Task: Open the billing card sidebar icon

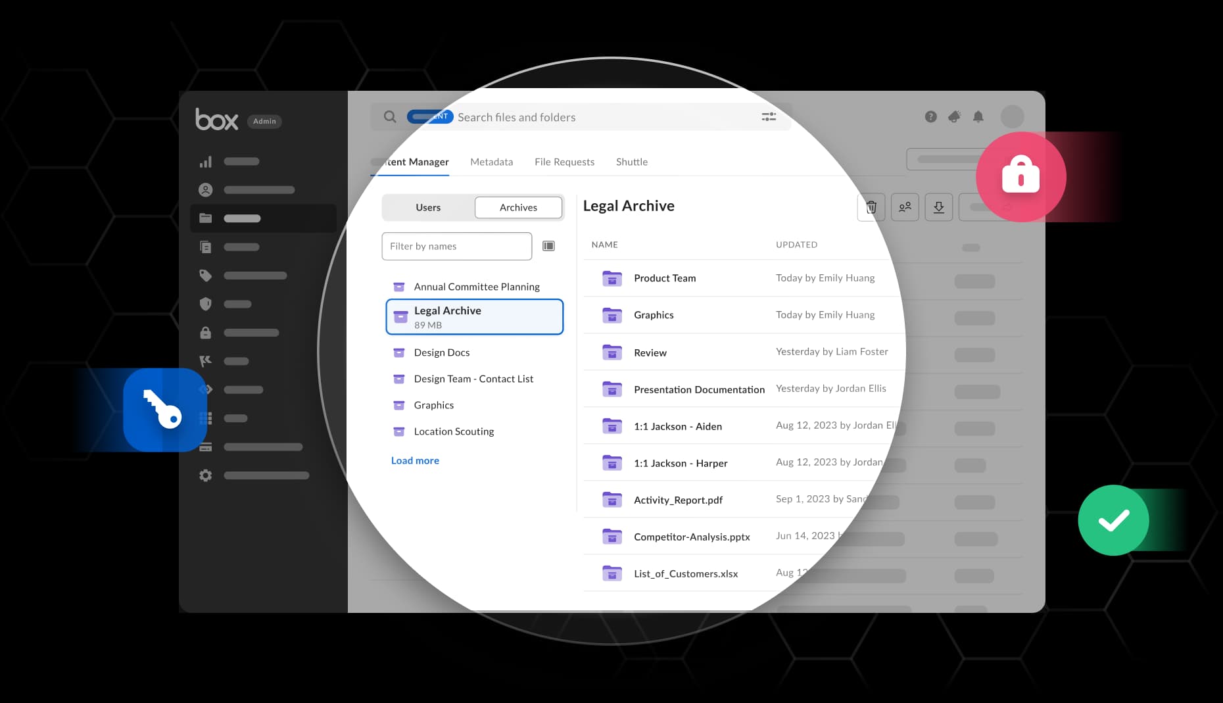Action: (x=206, y=447)
